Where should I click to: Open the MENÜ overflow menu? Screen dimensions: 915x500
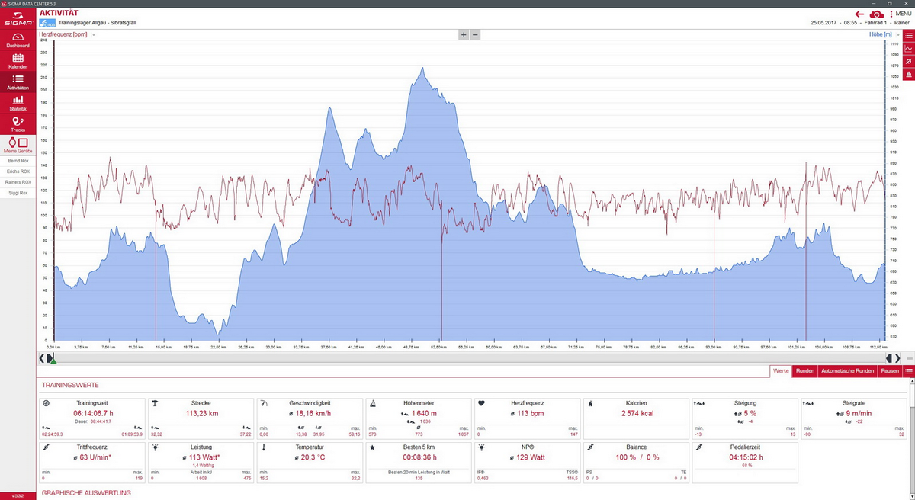tap(900, 14)
